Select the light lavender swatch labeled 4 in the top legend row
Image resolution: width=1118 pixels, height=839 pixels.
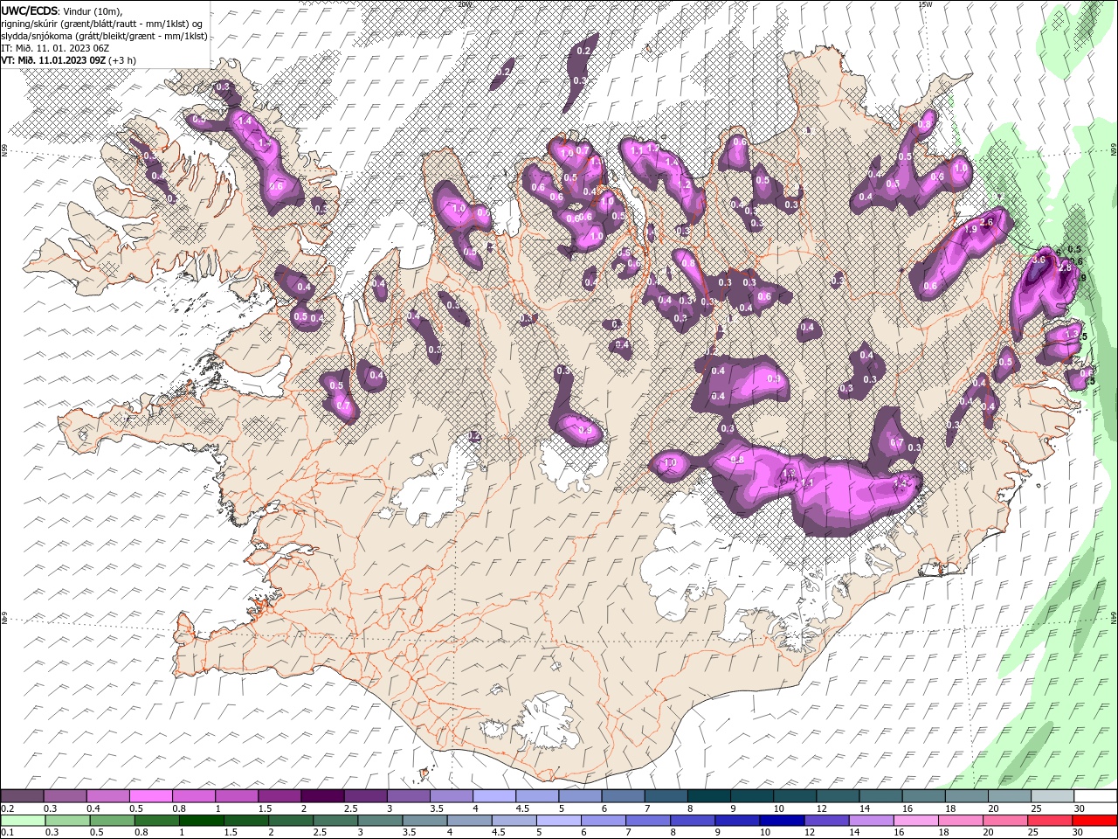(x=493, y=795)
